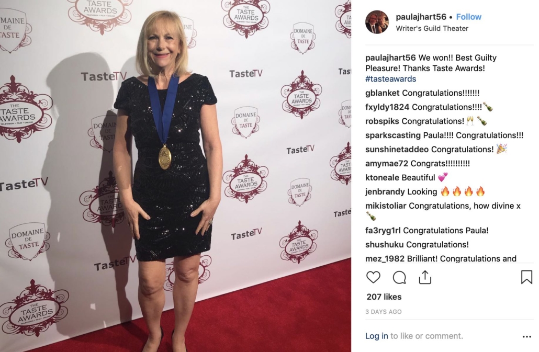Like the post with the heart icon
The width and height of the screenshot is (539, 352).
coord(373,277)
